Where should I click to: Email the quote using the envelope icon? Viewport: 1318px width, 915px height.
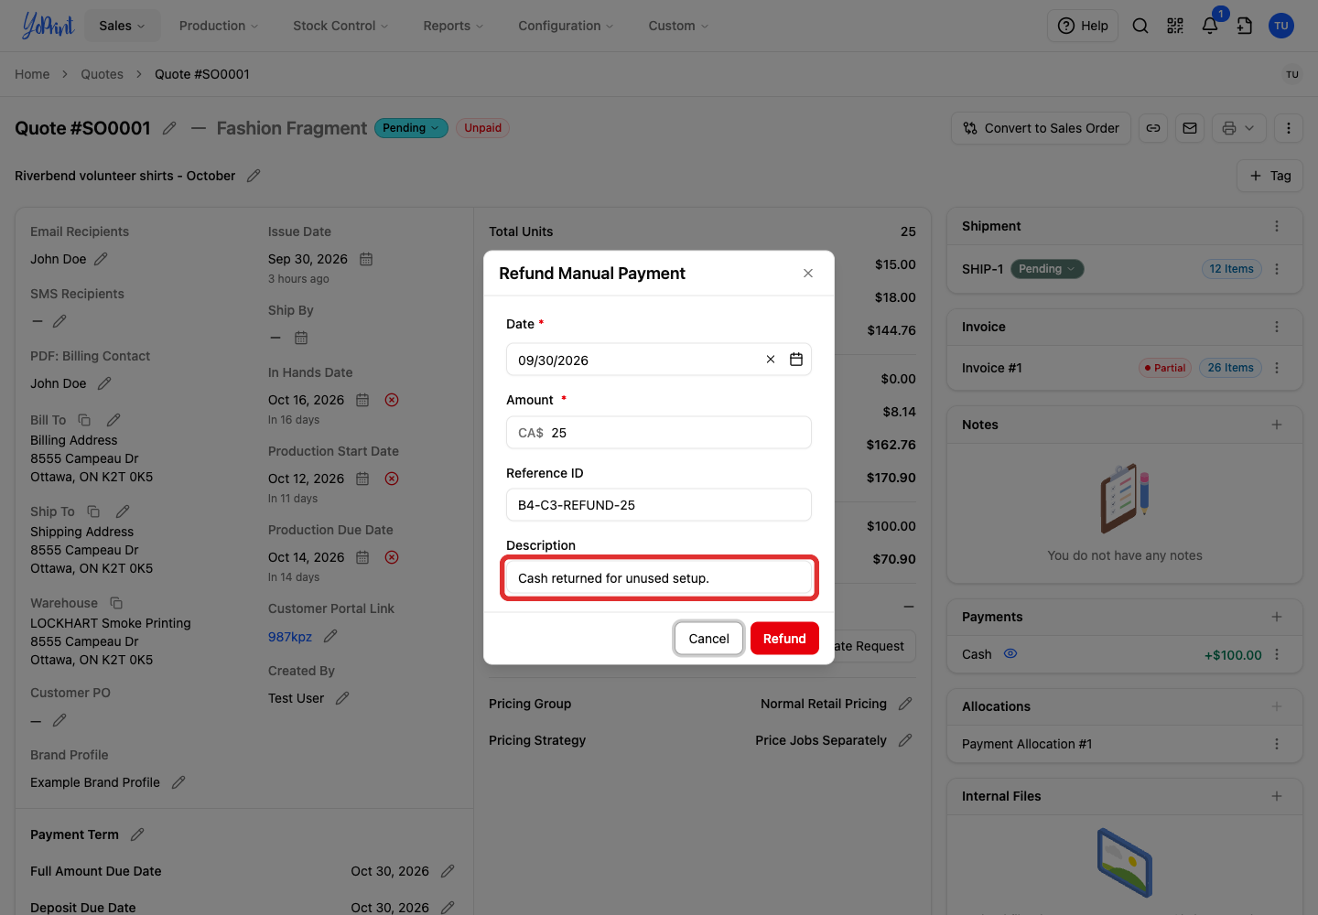(1190, 128)
